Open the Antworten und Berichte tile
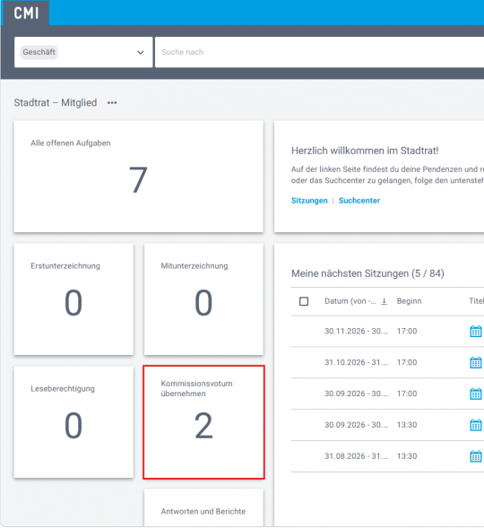The width and height of the screenshot is (484, 528). click(x=203, y=507)
